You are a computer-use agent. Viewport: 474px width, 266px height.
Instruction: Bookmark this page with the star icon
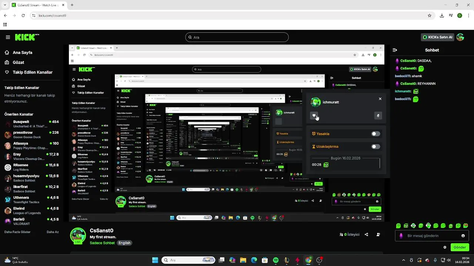point(430,16)
